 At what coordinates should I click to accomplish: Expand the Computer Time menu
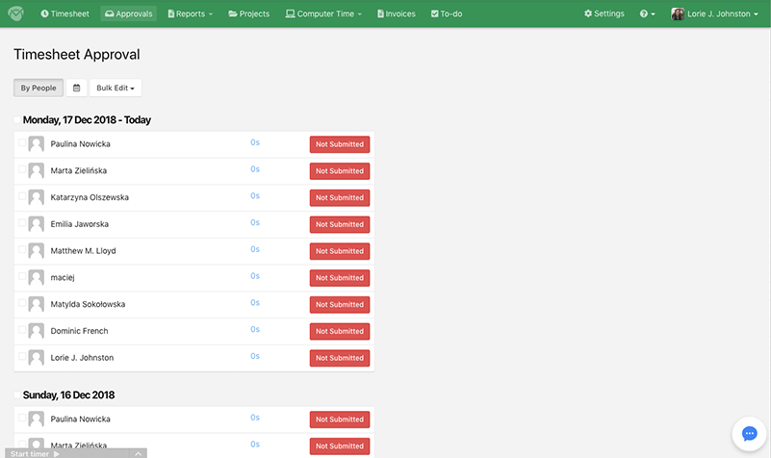pyautogui.click(x=323, y=14)
